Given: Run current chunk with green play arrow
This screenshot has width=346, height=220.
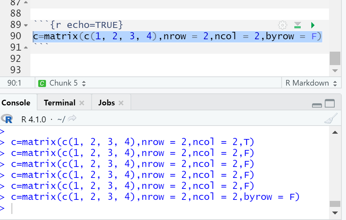Looking at the screenshot, I should coord(312,25).
